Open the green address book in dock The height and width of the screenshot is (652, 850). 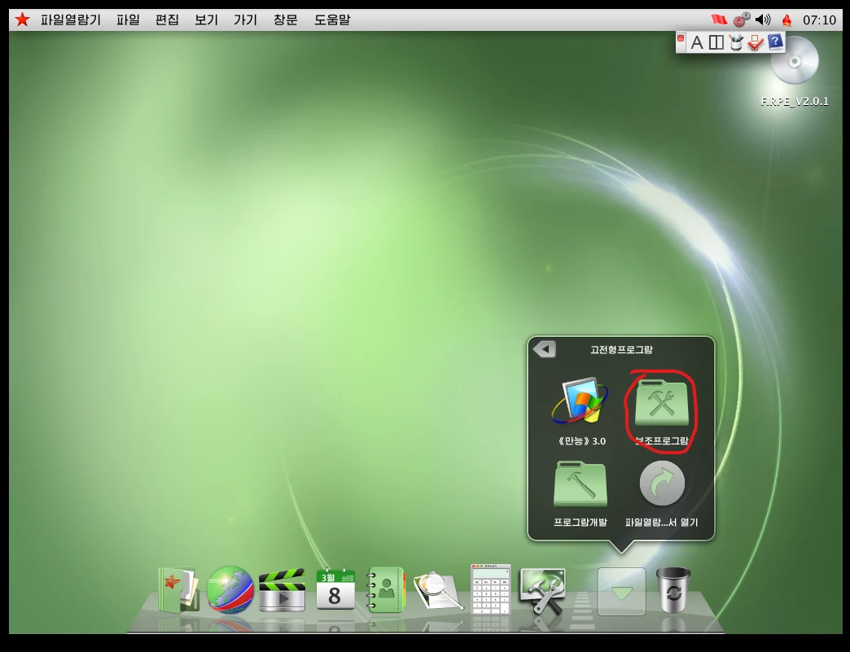[386, 589]
